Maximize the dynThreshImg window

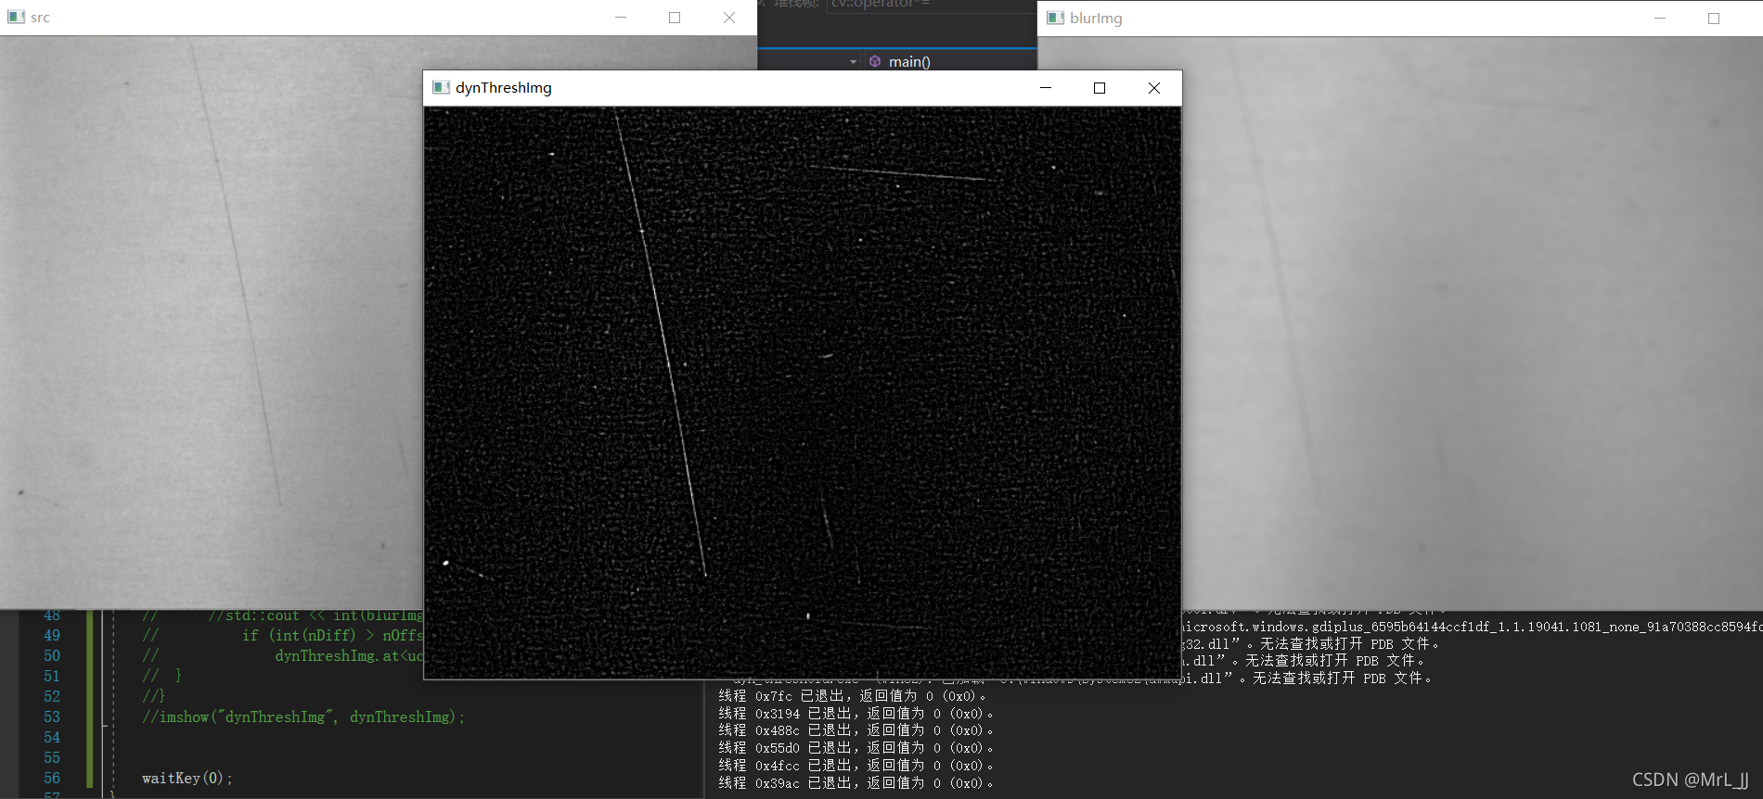(x=1100, y=88)
